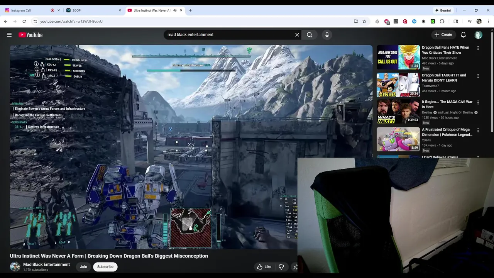Clear the search box with the X icon
The image size is (494, 278).
[x=297, y=35]
